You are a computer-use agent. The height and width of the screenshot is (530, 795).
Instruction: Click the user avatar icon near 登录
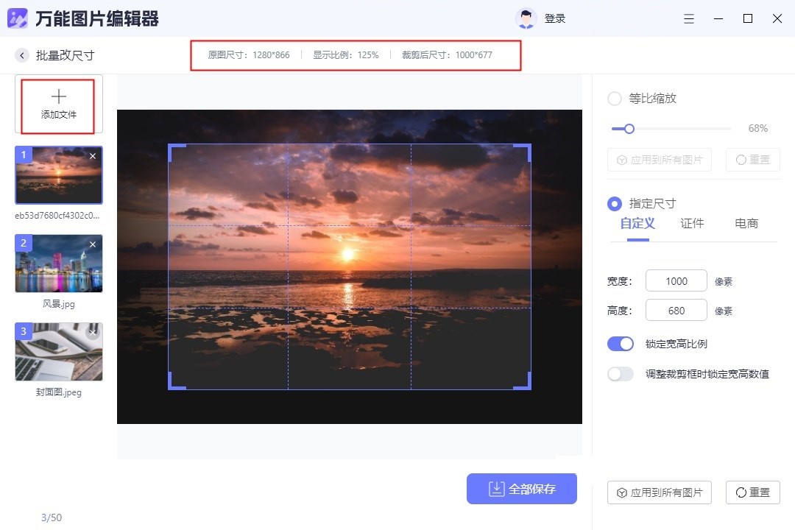[x=525, y=18]
